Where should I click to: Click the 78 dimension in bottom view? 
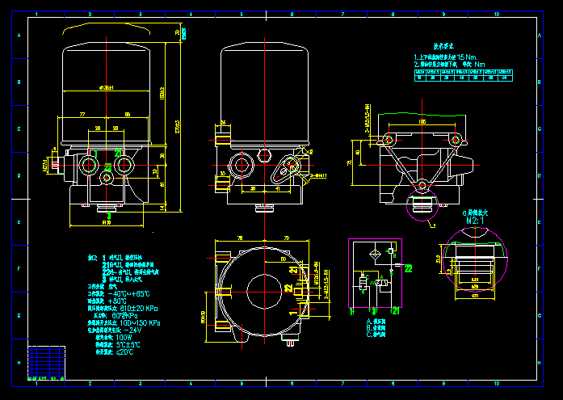point(240,238)
